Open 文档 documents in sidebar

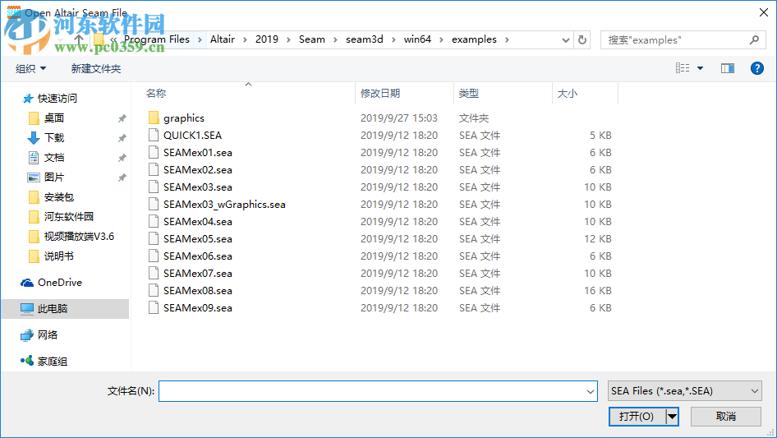[53, 158]
